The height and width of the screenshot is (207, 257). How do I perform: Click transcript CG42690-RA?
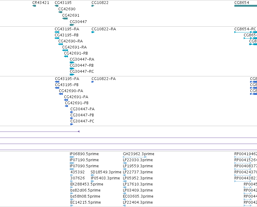pyautogui.click(x=61, y=44)
